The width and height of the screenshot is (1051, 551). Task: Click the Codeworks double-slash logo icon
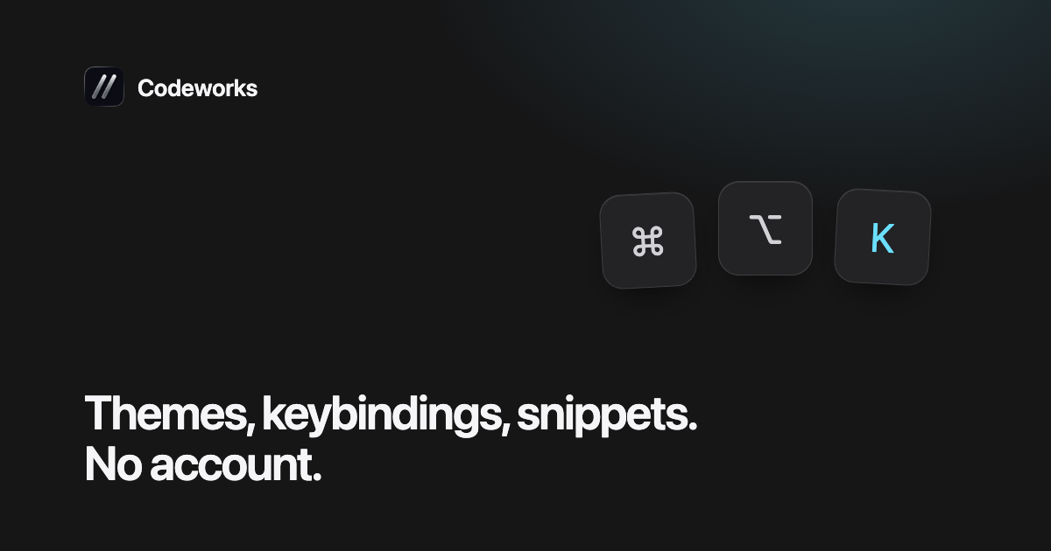tap(104, 87)
